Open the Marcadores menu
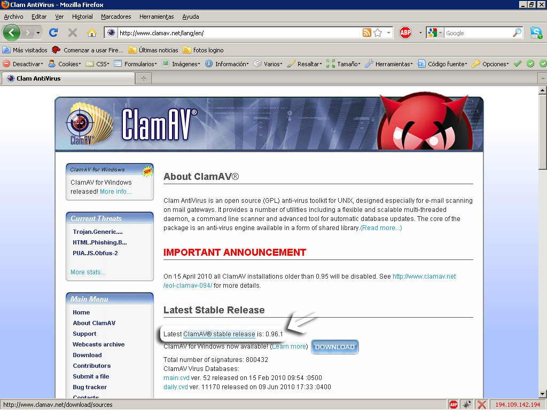Screen dimensions: 547x410 (116, 17)
